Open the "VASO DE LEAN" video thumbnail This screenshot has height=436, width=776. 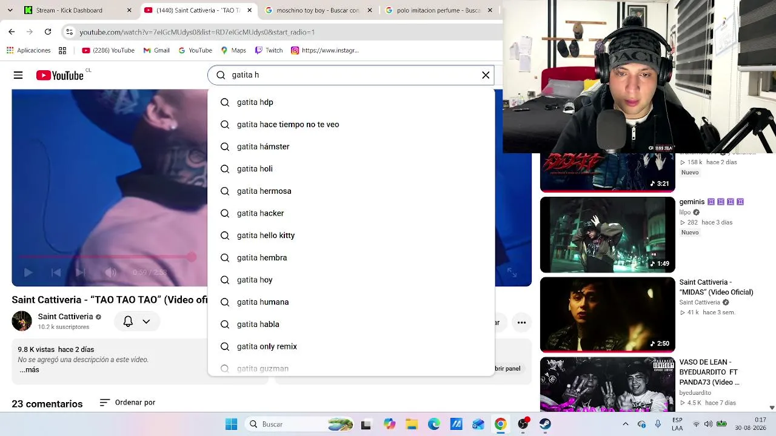607,385
